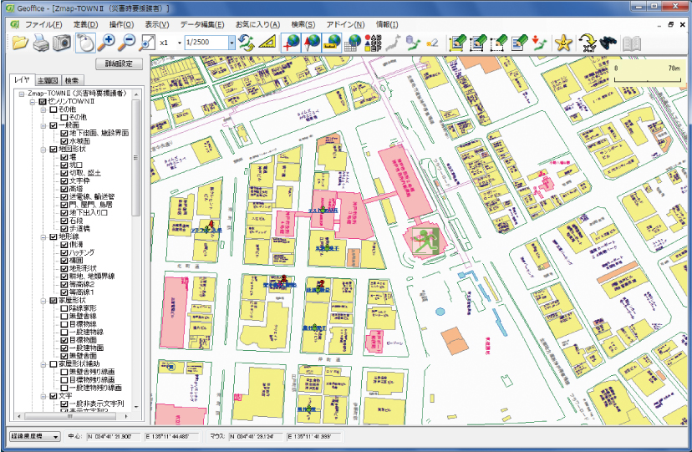Uncheck the 文字枠 layer checkbox
The image size is (692, 452).
coord(64,180)
